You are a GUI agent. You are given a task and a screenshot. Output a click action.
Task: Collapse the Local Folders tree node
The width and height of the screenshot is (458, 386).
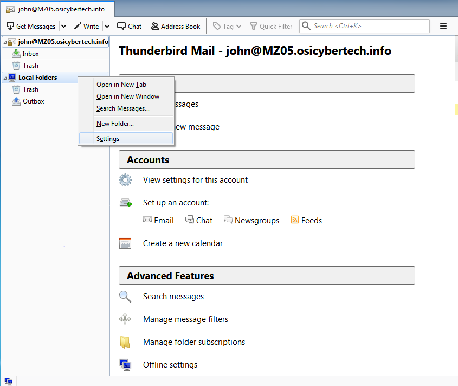pyautogui.click(x=5, y=78)
